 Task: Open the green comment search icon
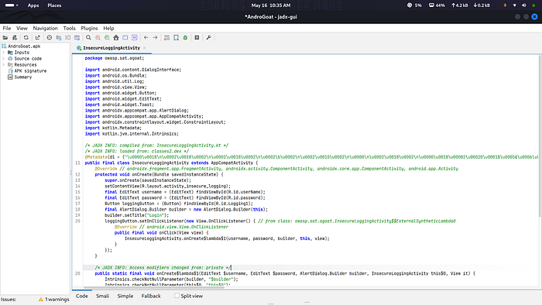107,38
